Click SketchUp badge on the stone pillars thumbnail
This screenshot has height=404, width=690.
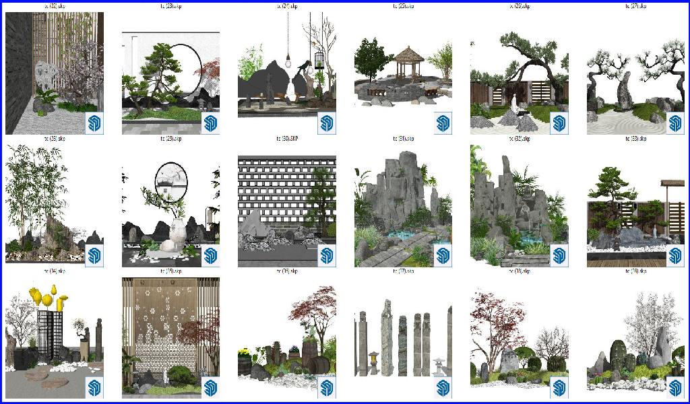click(x=443, y=388)
